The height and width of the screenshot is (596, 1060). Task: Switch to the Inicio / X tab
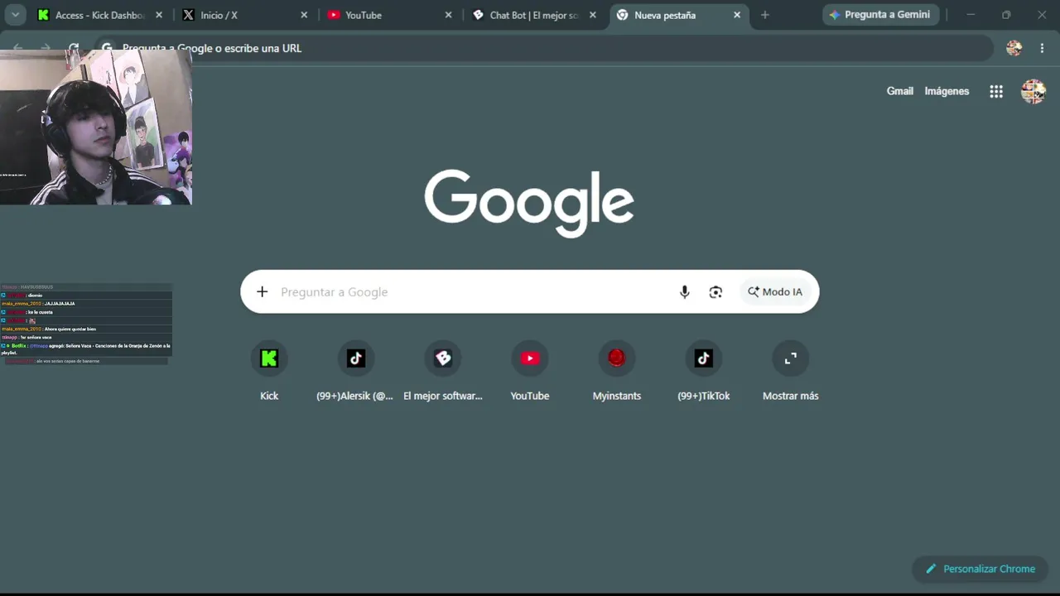click(x=245, y=15)
